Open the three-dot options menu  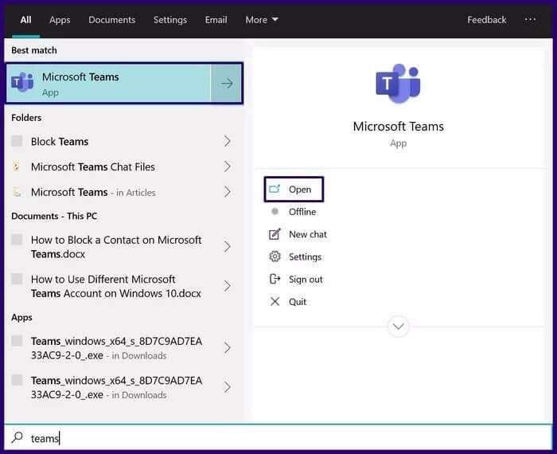[530, 19]
